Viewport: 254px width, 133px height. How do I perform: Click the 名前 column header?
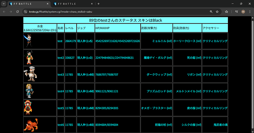click(x=61, y=28)
